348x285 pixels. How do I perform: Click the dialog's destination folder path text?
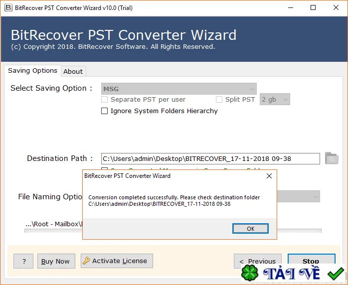[160, 204]
